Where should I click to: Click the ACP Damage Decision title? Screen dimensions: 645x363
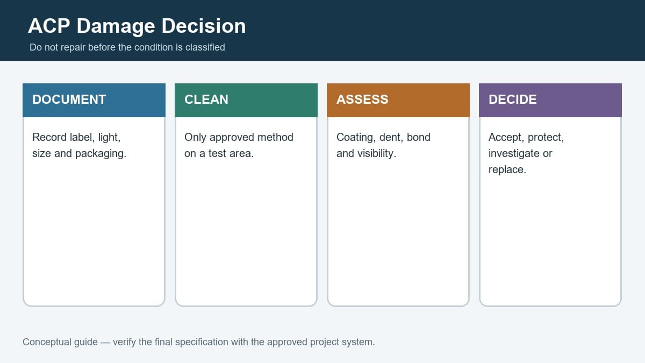pyautogui.click(x=137, y=26)
